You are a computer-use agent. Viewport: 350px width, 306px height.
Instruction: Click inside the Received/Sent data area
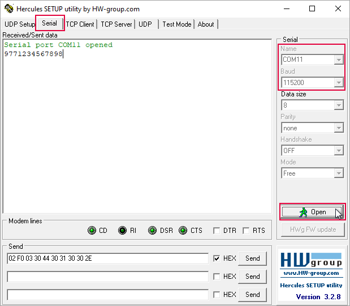tap(137, 126)
